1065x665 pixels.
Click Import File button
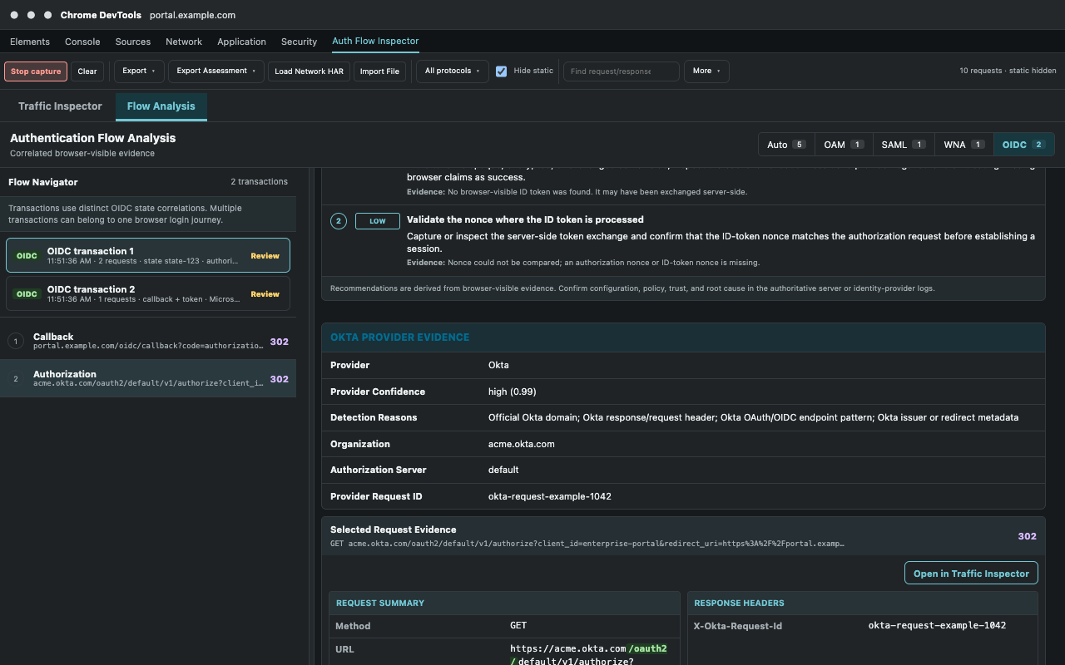click(x=379, y=71)
